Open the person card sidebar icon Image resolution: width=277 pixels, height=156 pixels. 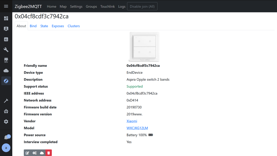(6, 29)
